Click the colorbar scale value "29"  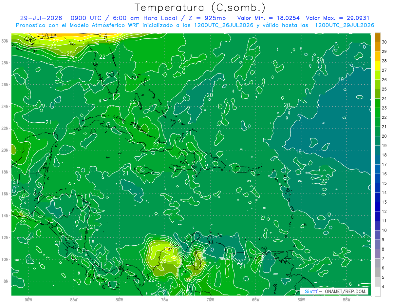[384, 51]
